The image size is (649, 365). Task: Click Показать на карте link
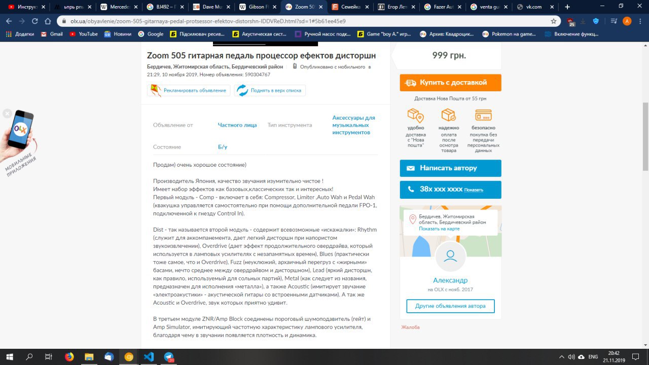tap(439, 229)
